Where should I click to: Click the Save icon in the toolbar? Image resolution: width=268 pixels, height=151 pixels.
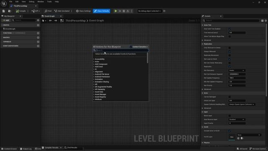pos(4,11)
